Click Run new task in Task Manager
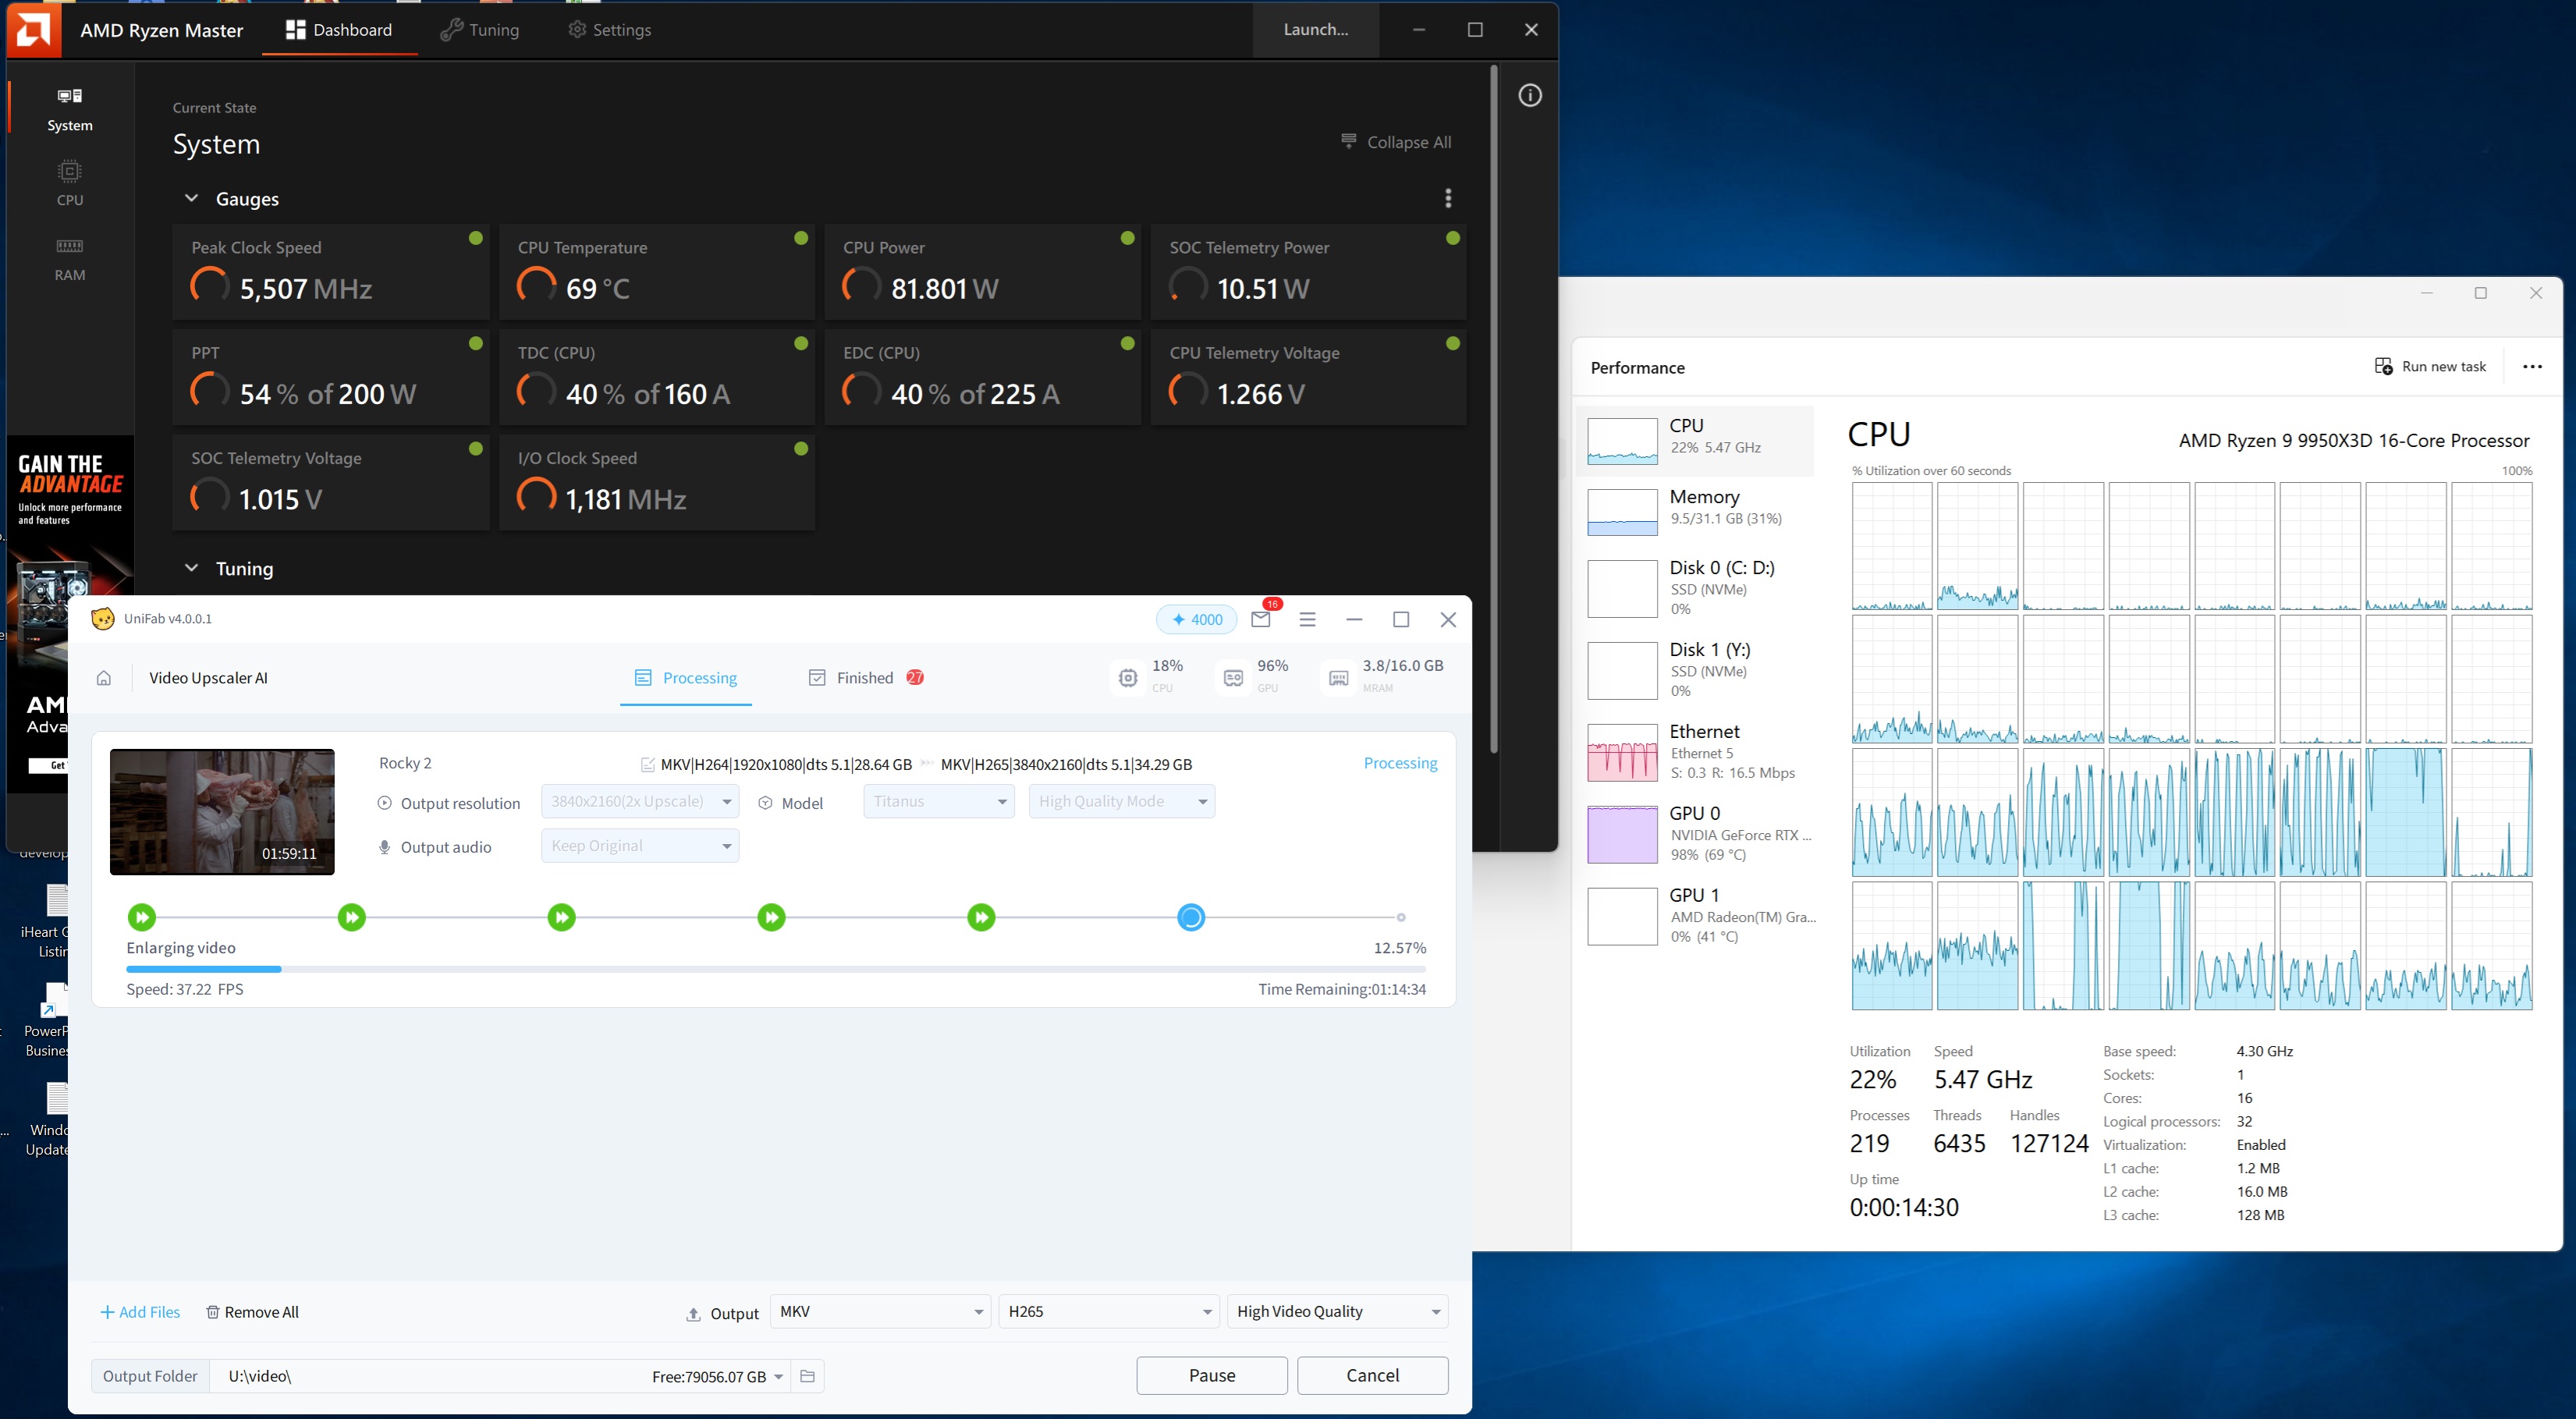The height and width of the screenshot is (1419, 2576). coord(2430,367)
